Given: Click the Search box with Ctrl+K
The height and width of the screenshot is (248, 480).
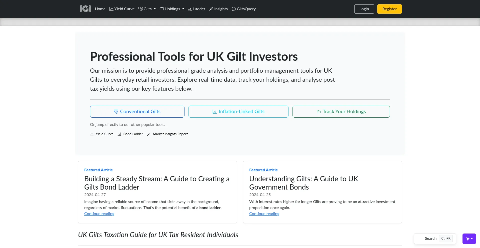Looking at the screenshot, I should [435, 239].
